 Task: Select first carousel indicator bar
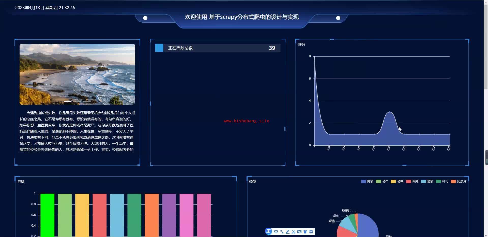(x=68, y=101)
